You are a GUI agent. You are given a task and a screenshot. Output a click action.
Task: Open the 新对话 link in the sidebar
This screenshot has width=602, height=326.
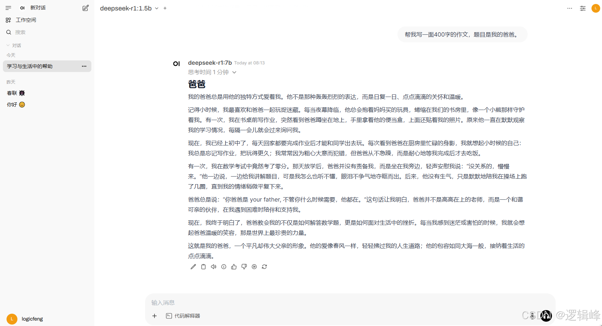[38, 8]
